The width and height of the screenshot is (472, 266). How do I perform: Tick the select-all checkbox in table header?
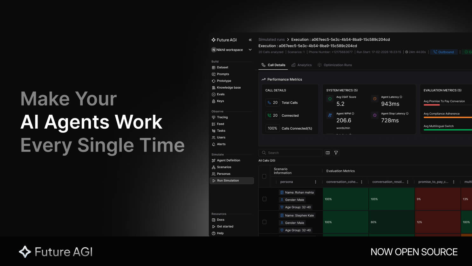click(264, 176)
